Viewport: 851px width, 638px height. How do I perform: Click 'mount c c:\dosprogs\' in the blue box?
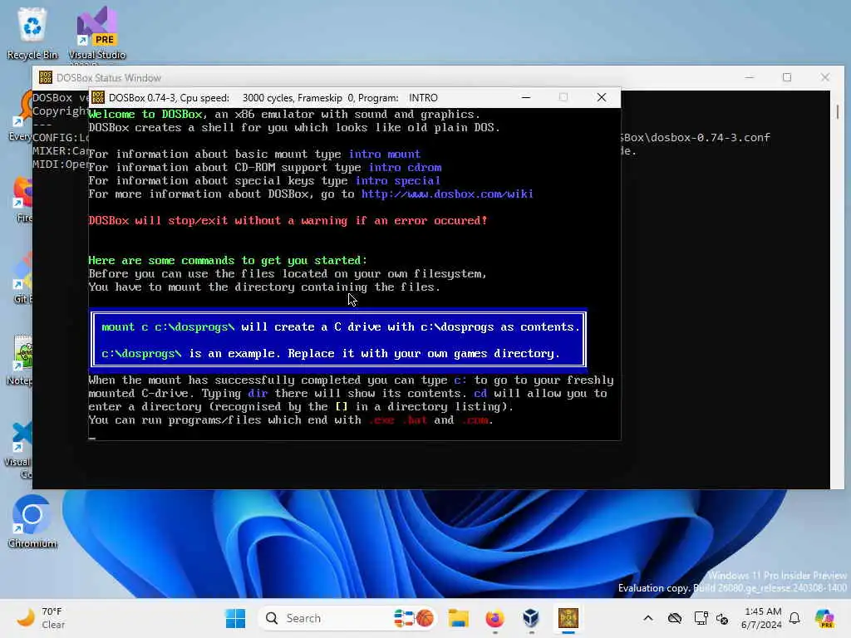tap(168, 327)
